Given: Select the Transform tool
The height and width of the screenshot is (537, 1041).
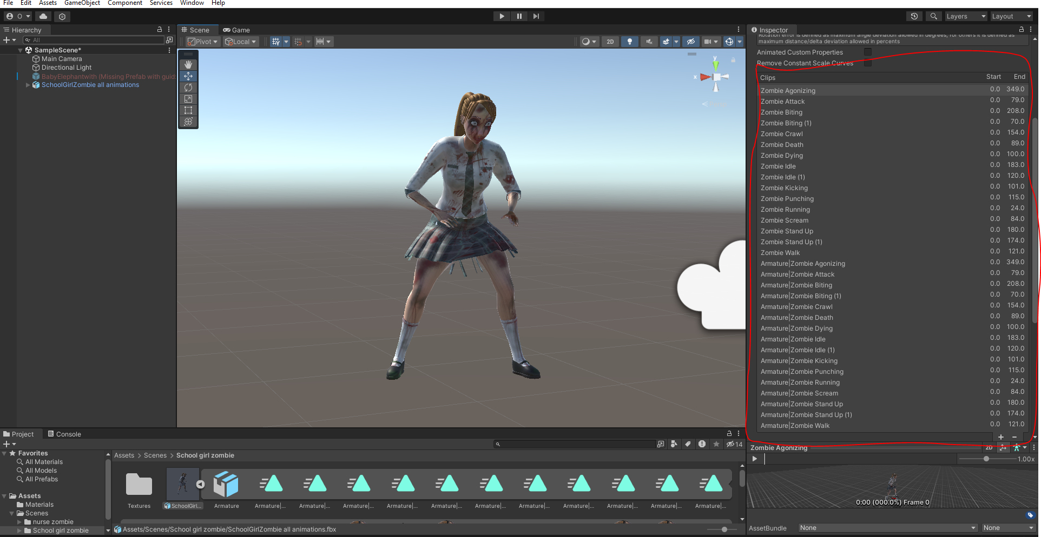Looking at the screenshot, I should pyautogui.click(x=188, y=122).
